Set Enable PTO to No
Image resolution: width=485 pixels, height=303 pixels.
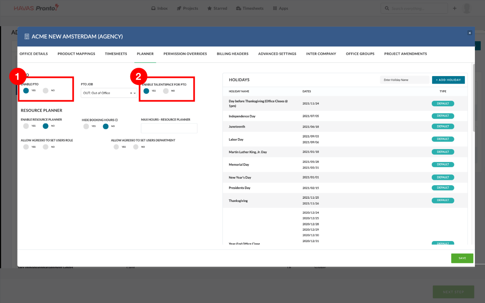tap(45, 91)
